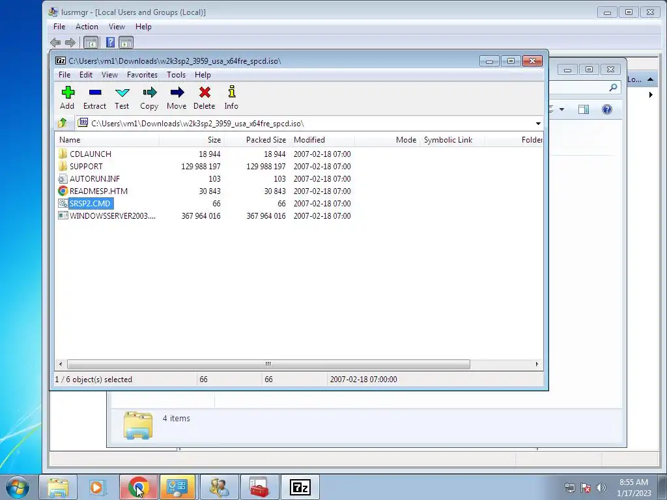667x500 pixels.
Task: Toggle the Explorer preview pane icon
Action: point(584,109)
